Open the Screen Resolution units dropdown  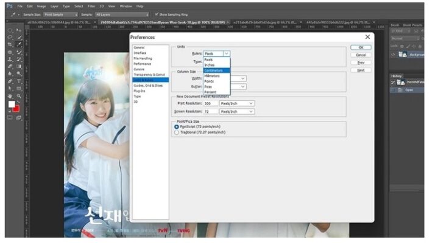[x=236, y=112]
